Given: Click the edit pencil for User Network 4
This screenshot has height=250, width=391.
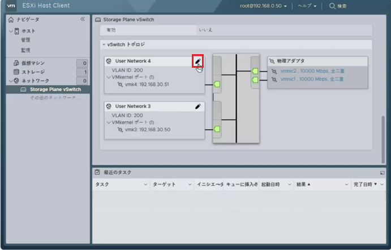Looking at the screenshot, I should pyautogui.click(x=197, y=61).
